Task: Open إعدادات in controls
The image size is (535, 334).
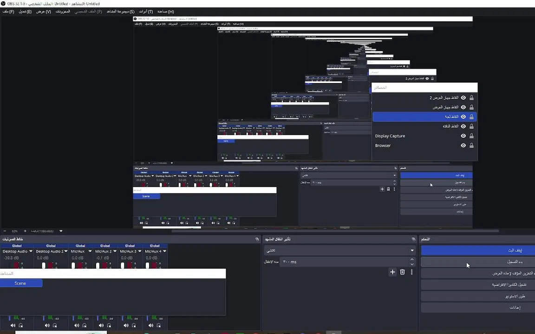Action: coord(478,308)
